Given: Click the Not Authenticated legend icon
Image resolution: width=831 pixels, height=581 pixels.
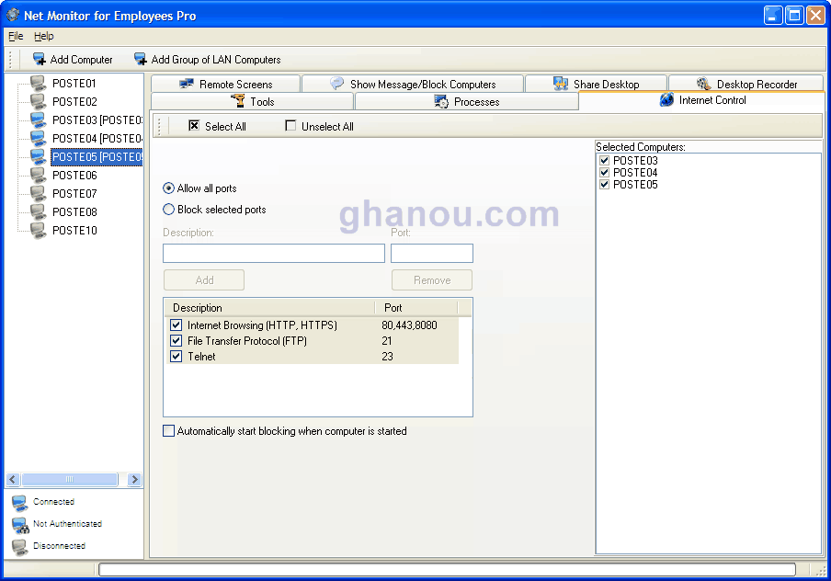Looking at the screenshot, I should (20, 525).
